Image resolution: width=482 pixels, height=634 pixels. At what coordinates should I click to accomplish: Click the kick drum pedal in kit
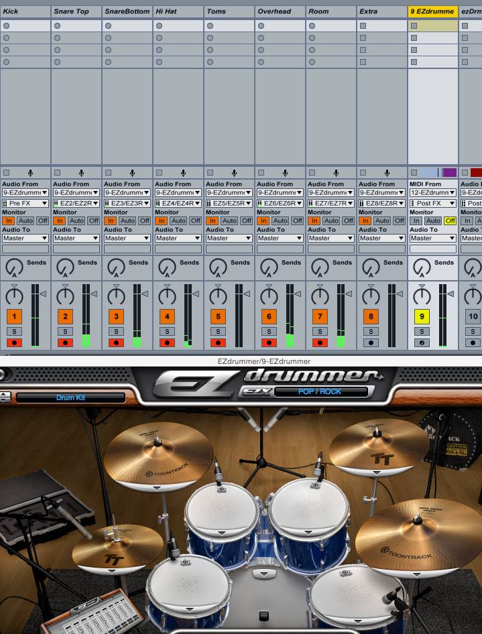pos(263,616)
